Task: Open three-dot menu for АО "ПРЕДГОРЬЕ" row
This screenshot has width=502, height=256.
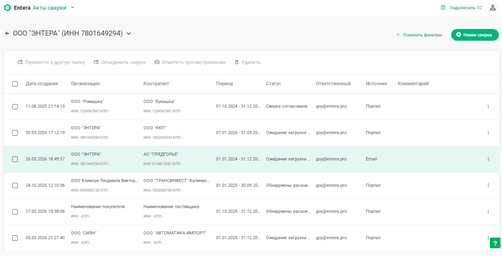Action: click(x=488, y=159)
